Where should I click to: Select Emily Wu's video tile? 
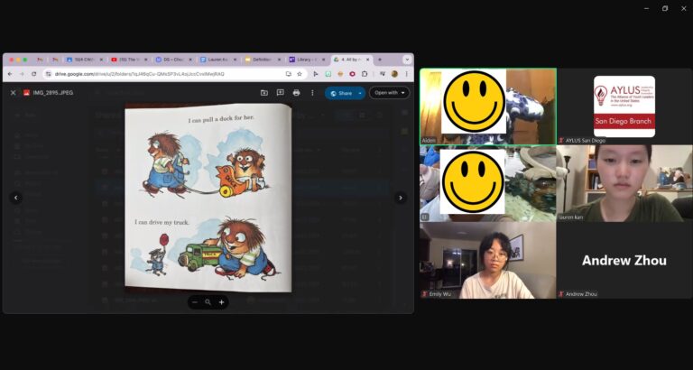pos(488,261)
